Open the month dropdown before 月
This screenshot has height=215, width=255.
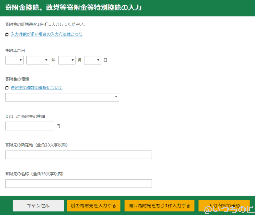click(x=67, y=60)
